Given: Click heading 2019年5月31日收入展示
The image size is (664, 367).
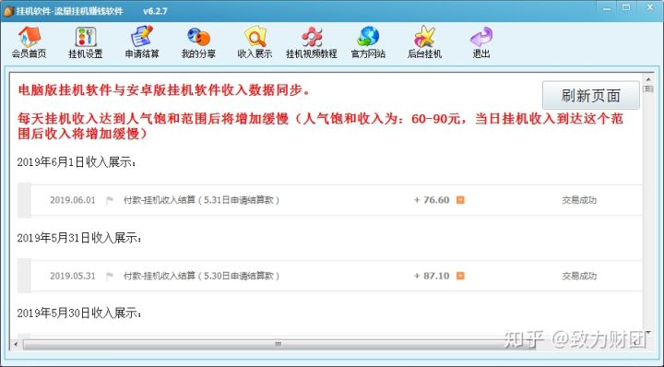Looking at the screenshot, I should [x=79, y=238].
